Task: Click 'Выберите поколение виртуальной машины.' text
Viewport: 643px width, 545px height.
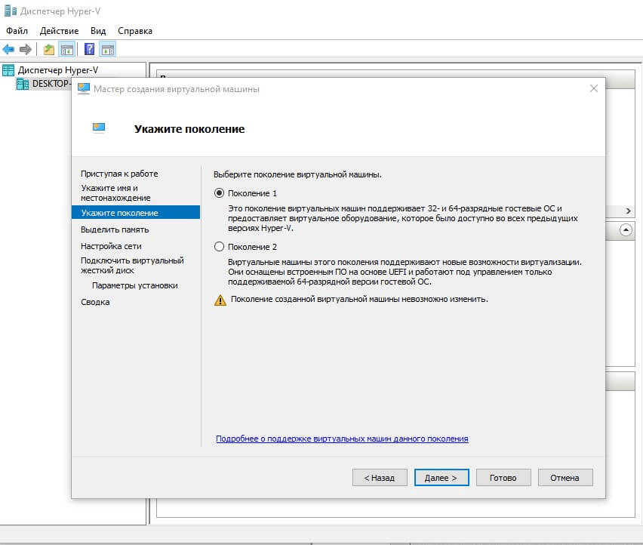Action: (297, 174)
